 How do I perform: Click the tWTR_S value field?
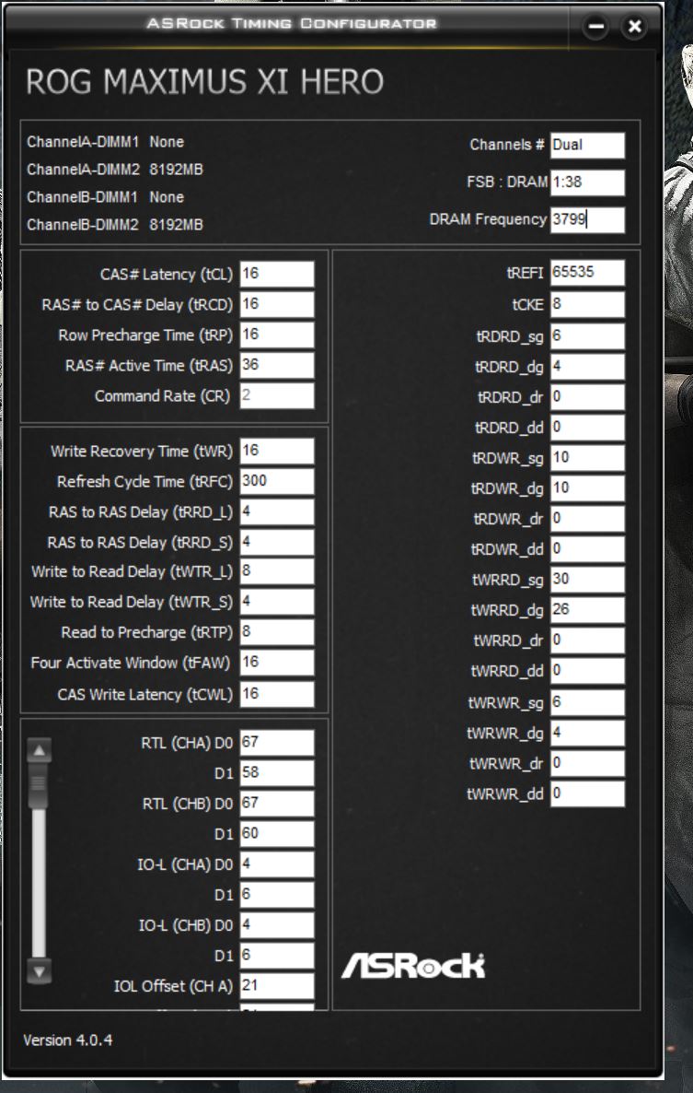(277, 602)
